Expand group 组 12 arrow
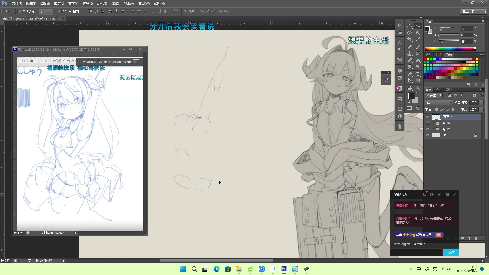This screenshot has width=489, height=275. (433, 129)
